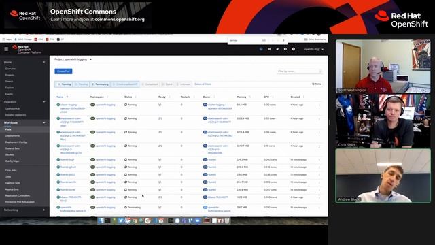This screenshot has width=435, height=245.
Task: Open OperatorHub in the sidebar
Action: coord(12,109)
